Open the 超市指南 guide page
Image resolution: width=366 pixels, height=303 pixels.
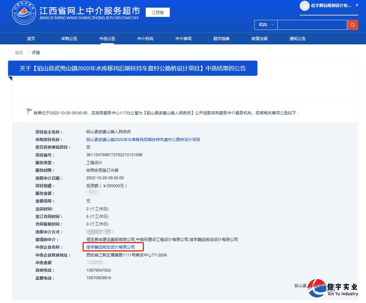[221, 39]
